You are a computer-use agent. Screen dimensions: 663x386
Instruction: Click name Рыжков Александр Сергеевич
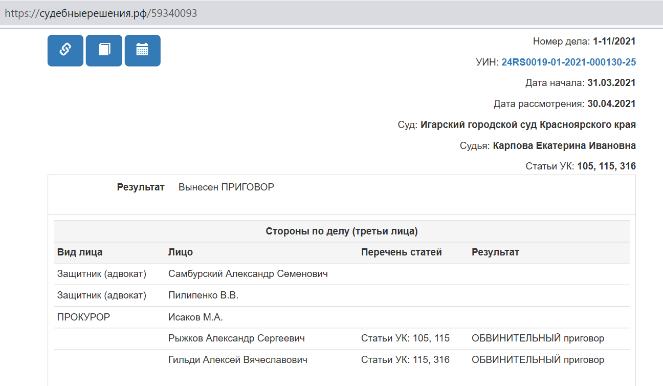(236, 338)
